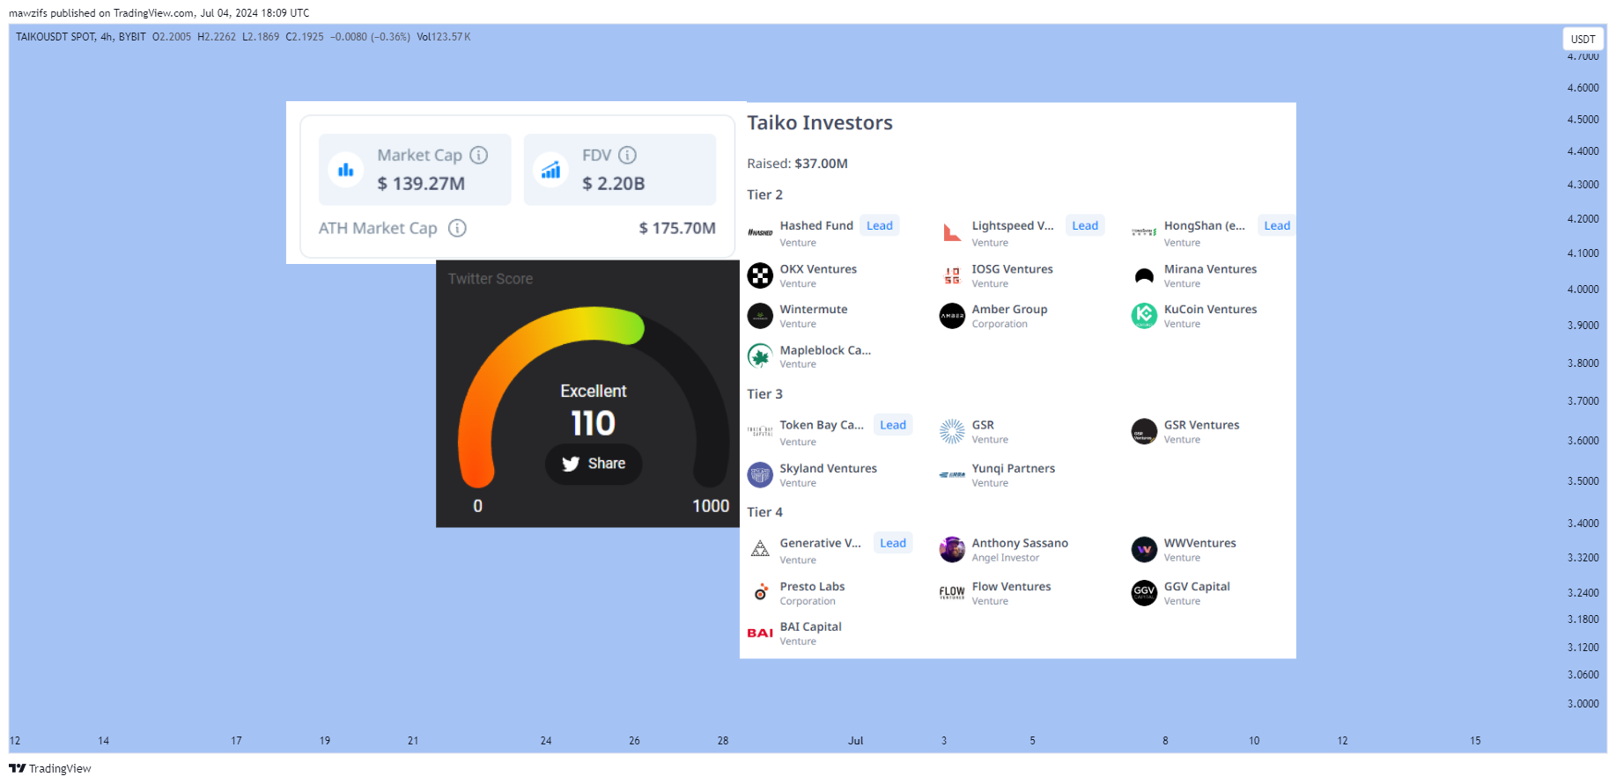Open the Hashed Fund logo
The height and width of the screenshot is (784, 1616).
[760, 232]
